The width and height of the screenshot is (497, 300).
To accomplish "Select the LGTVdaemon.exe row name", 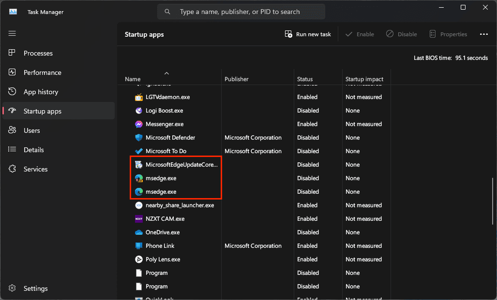I will [167, 97].
